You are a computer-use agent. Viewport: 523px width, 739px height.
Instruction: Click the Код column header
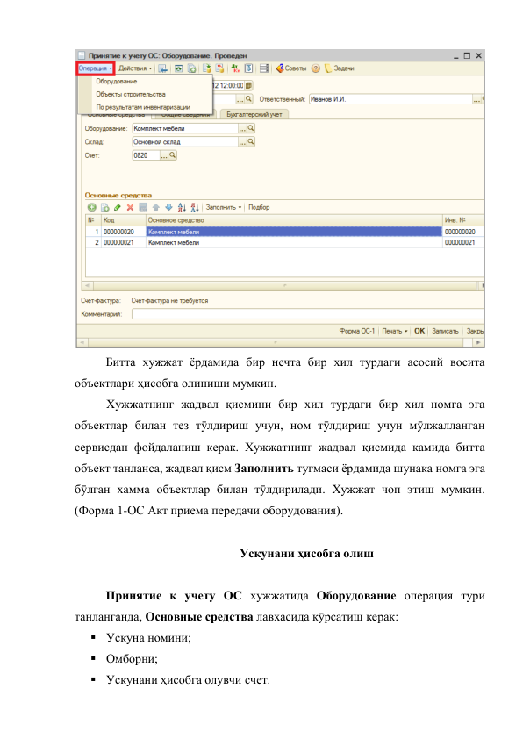click(124, 220)
